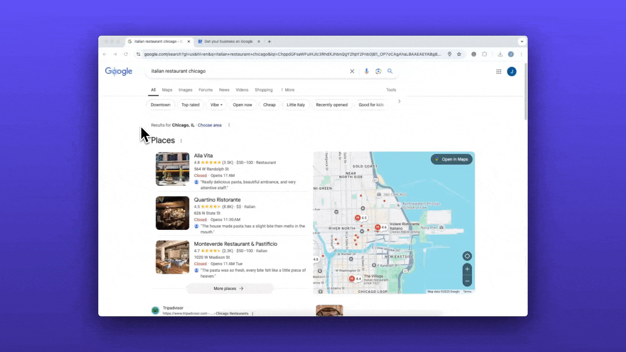The width and height of the screenshot is (626, 352).
Task: Toggle the Cheap filter chip
Action: pos(269,105)
